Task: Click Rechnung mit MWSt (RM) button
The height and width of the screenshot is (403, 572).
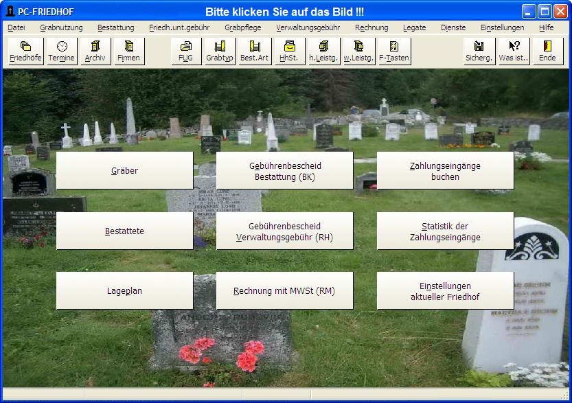Action: pyautogui.click(x=284, y=291)
